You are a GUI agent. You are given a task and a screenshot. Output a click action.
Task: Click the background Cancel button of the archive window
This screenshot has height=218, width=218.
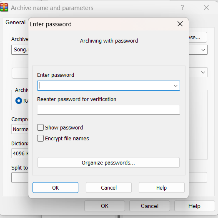point(150,206)
